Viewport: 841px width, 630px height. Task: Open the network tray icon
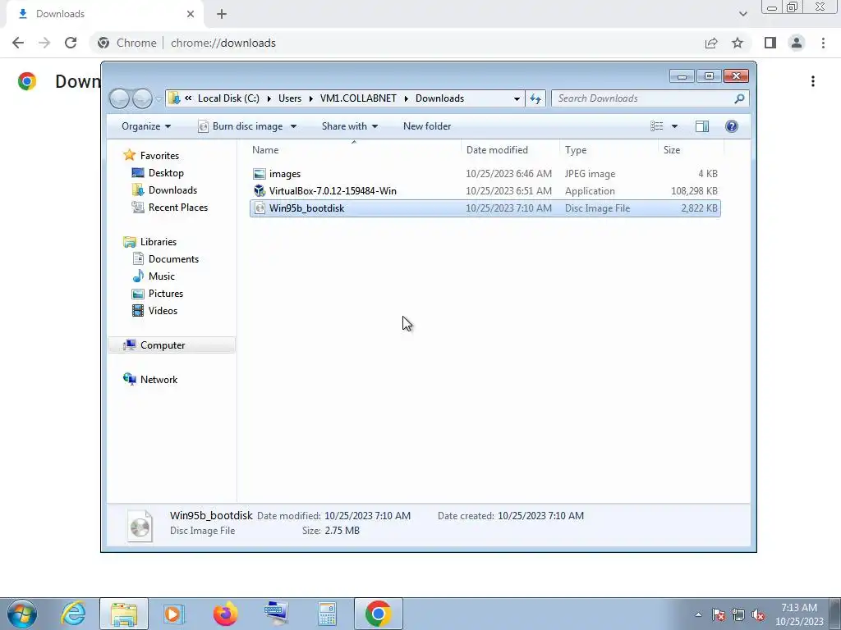point(738,614)
